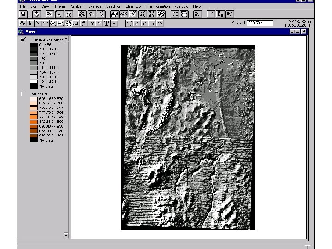This screenshot has width=332, height=249.
Task: Zoom to Previous Extent arrow icon
Action: (x=161, y=14)
